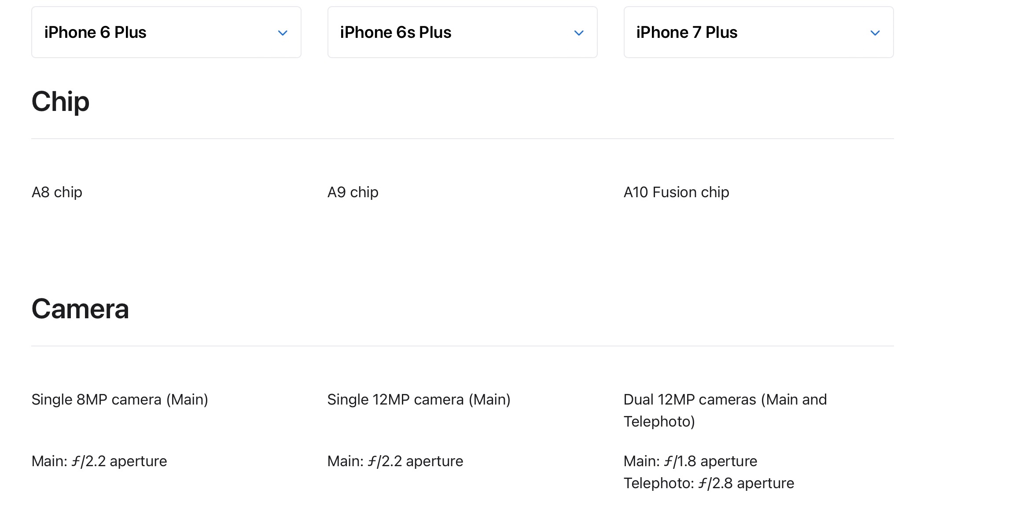Click the divider line below the Camera heading
1030x508 pixels.
click(x=462, y=346)
